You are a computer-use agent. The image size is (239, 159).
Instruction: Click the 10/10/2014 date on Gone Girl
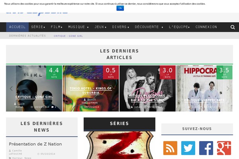coord(42,107)
